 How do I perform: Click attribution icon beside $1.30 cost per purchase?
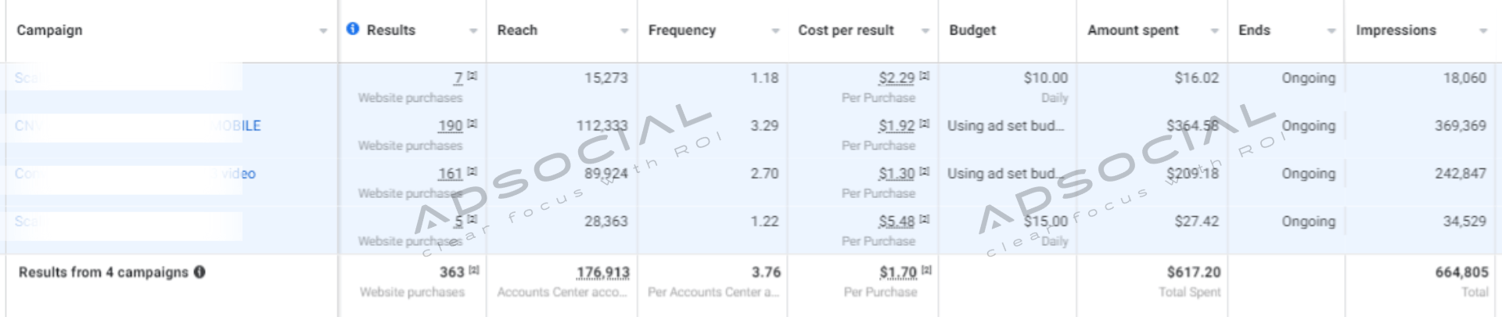click(x=924, y=172)
